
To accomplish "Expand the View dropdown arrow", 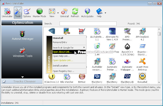I will [x=58, y=13].
